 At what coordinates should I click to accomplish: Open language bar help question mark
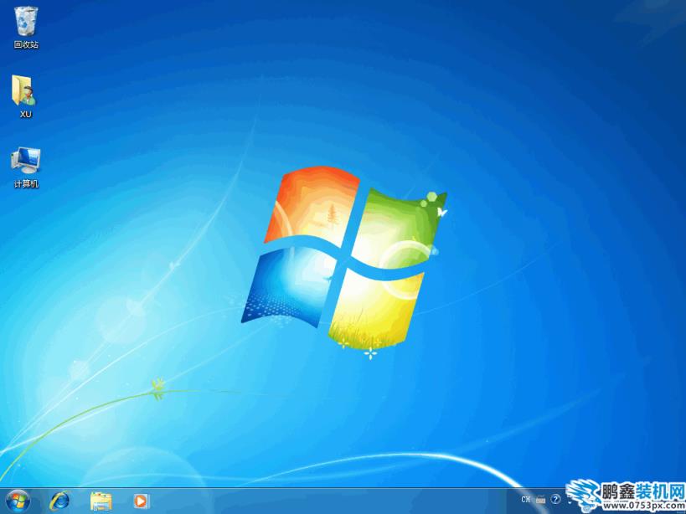tap(555, 499)
